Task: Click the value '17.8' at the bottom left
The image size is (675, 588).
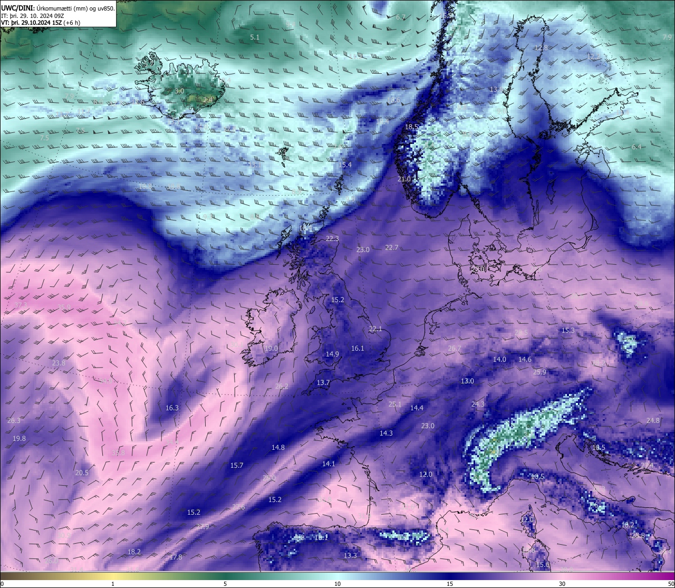Action: 176,557
